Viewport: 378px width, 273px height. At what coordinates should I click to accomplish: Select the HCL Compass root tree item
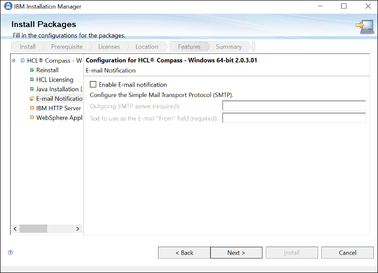[x=54, y=61]
